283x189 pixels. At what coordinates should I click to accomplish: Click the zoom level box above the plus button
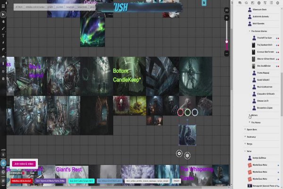click(x=226, y=10)
